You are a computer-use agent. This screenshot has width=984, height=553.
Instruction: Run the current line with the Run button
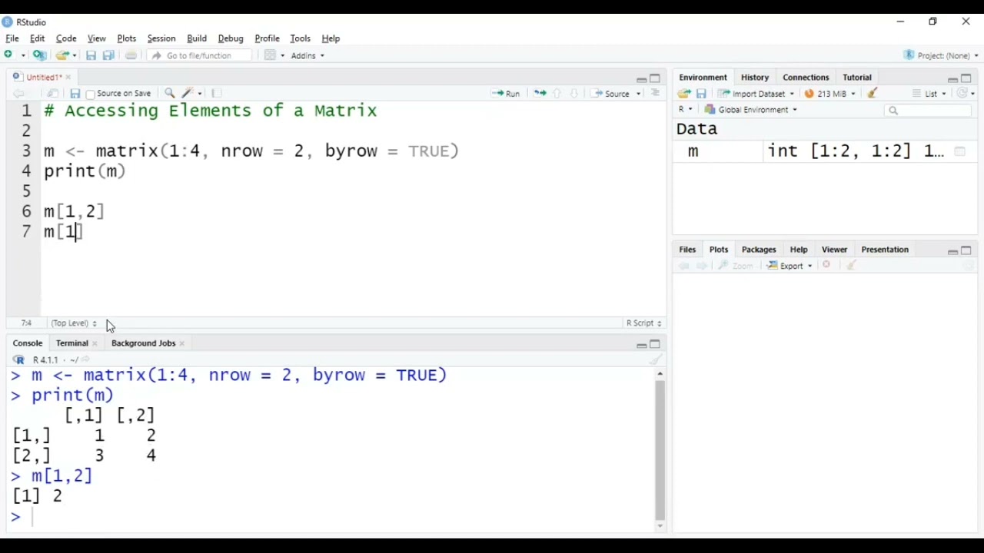[506, 94]
